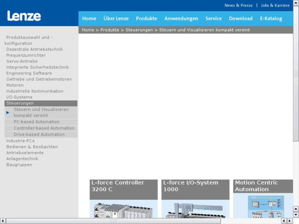Open Dezentrale Antriebstechnik in sidebar
This screenshot has height=224, width=299.
[35, 49]
